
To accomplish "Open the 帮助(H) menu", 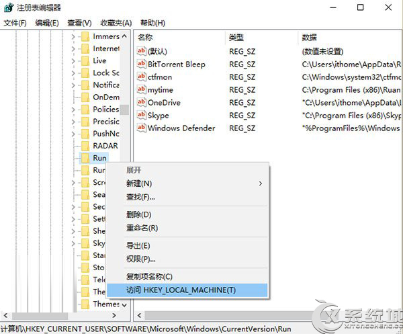I will pos(152,23).
